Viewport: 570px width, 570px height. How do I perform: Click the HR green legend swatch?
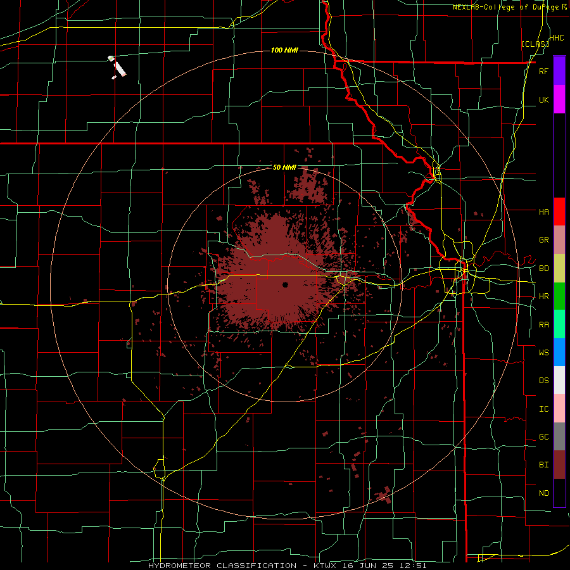pos(559,296)
